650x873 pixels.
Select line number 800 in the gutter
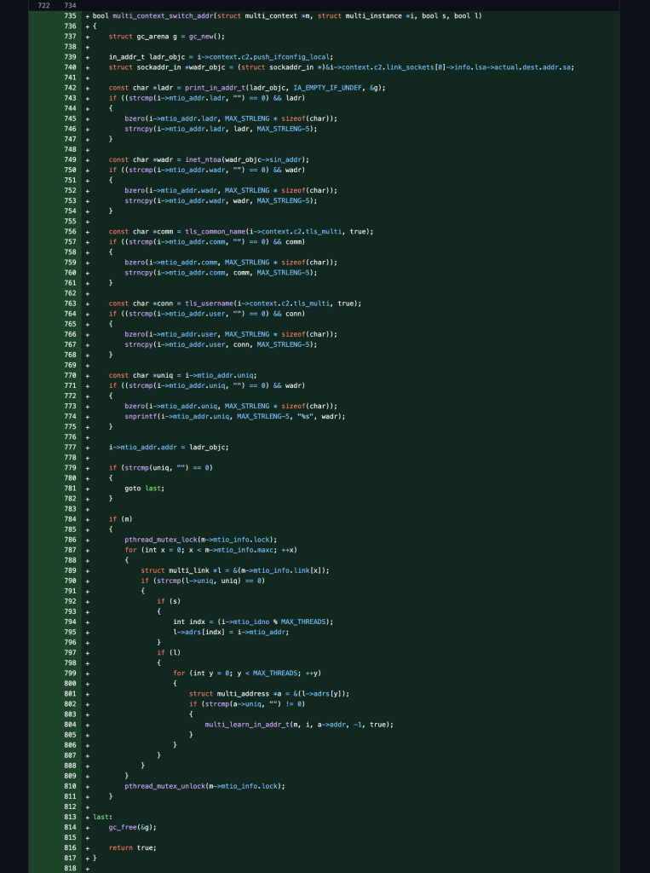(x=70, y=683)
